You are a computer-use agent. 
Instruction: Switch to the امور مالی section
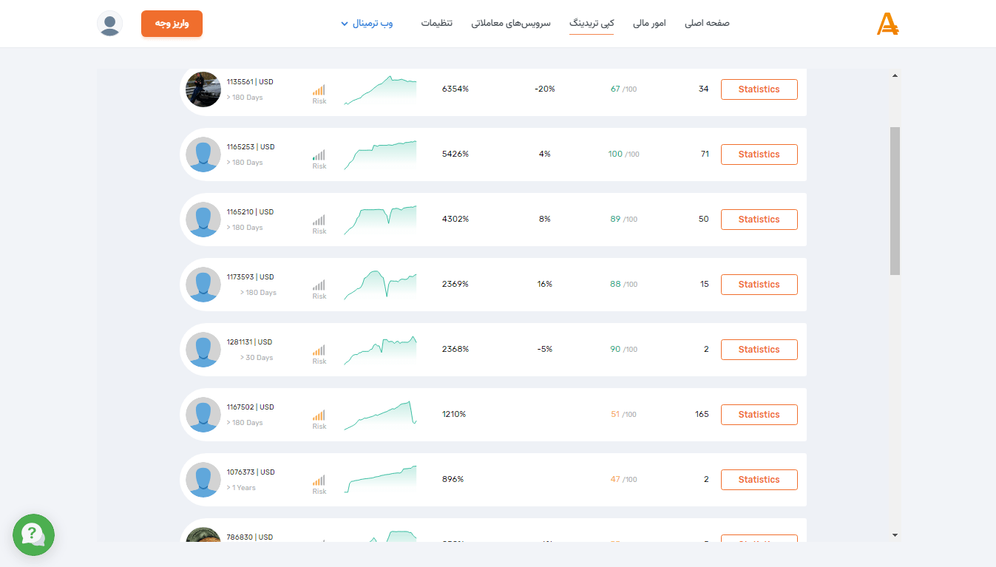point(649,23)
